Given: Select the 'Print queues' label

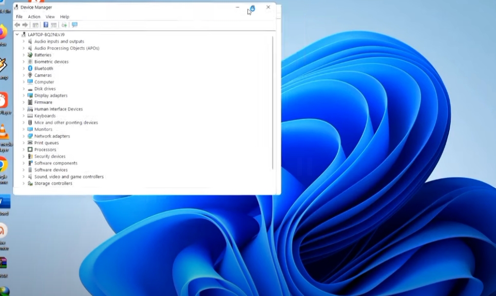Looking at the screenshot, I should [47, 143].
